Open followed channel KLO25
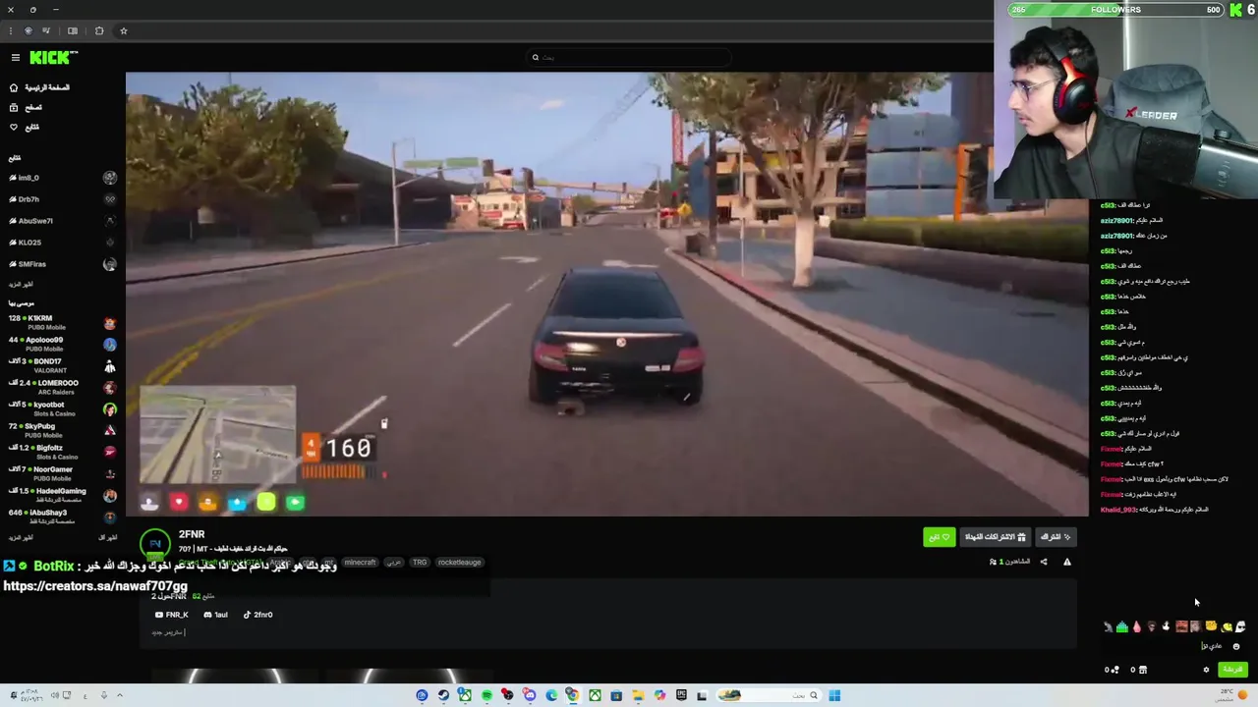Viewport: 1258px width, 707px height. [x=63, y=243]
